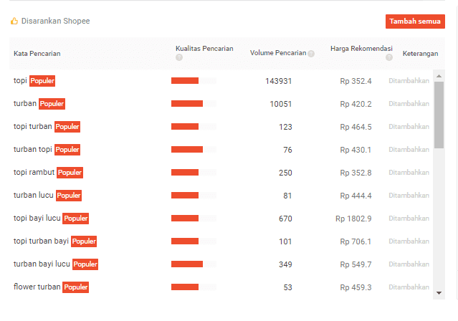Click search volume value 143931
Screen dimensions: 458x321
[x=278, y=81]
